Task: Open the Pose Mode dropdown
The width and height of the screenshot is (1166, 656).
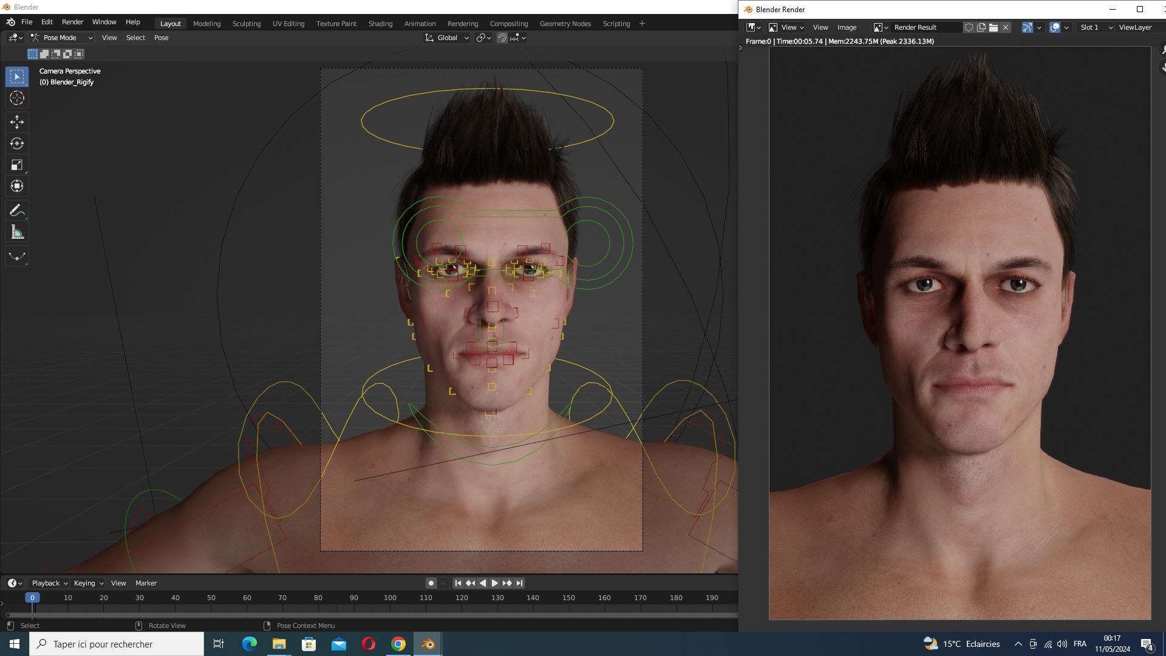Action: coord(62,38)
